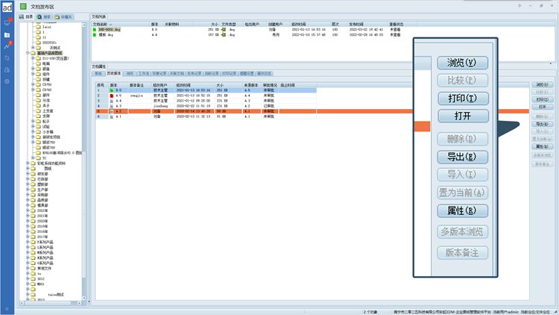Open the folder icon in the blue sidebar
Image resolution: width=559 pixels, height=315 pixels.
[7, 34]
